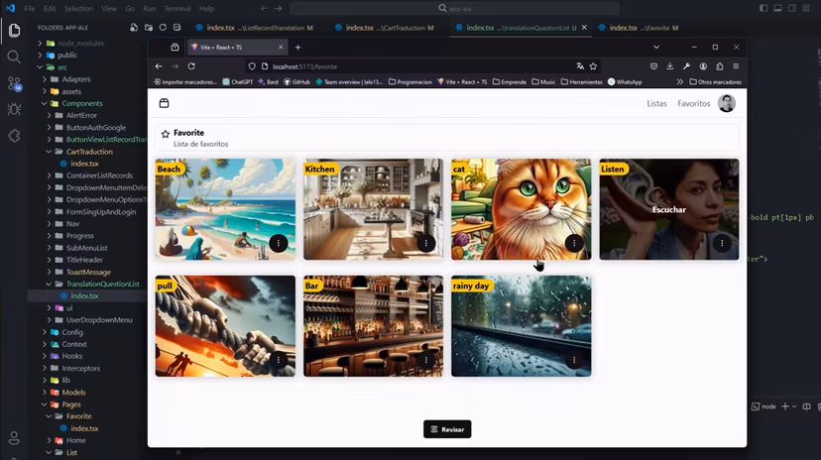Select the Vite + React + TS browser tab
Screen dimensions: 821x460
tap(237, 48)
